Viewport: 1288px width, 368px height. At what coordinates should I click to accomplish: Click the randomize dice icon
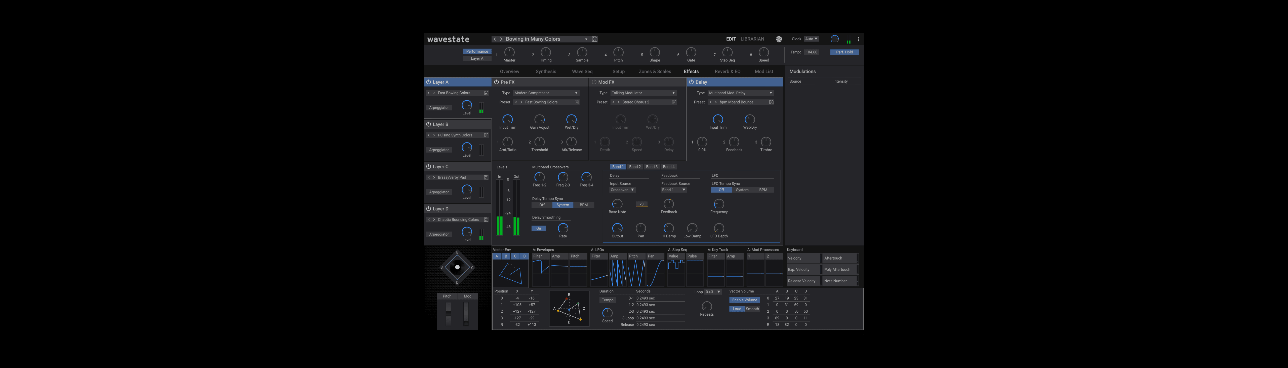[779, 39]
